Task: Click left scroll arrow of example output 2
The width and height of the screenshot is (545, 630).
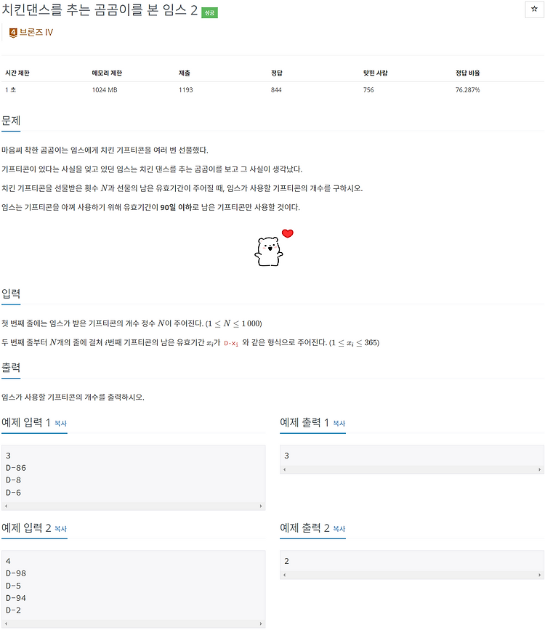Action: (285, 575)
